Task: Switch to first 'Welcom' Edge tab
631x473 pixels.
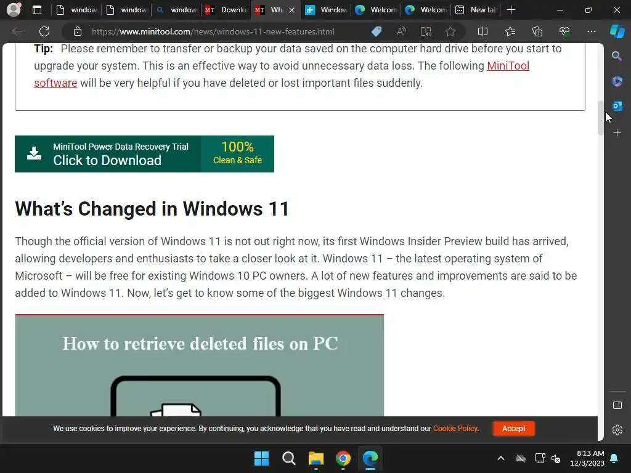Action: click(x=376, y=10)
